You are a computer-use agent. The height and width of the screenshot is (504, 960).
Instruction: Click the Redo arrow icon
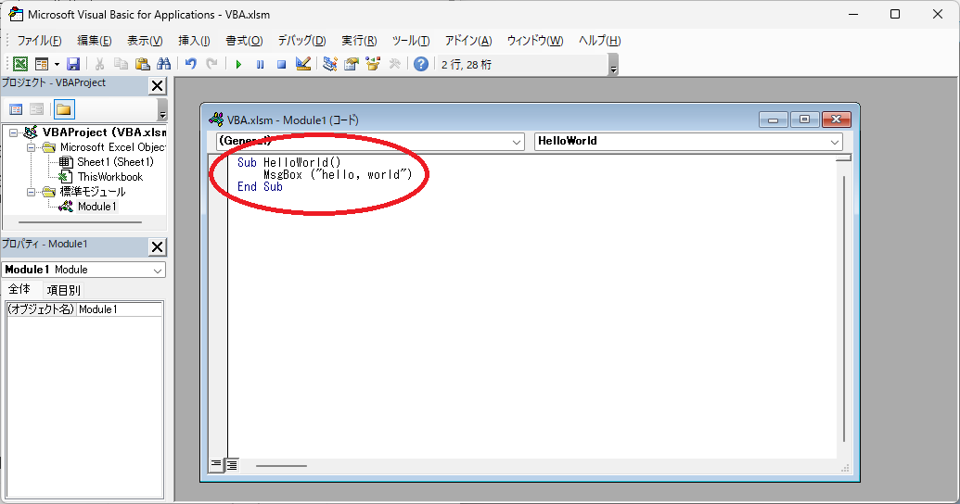click(211, 64)
